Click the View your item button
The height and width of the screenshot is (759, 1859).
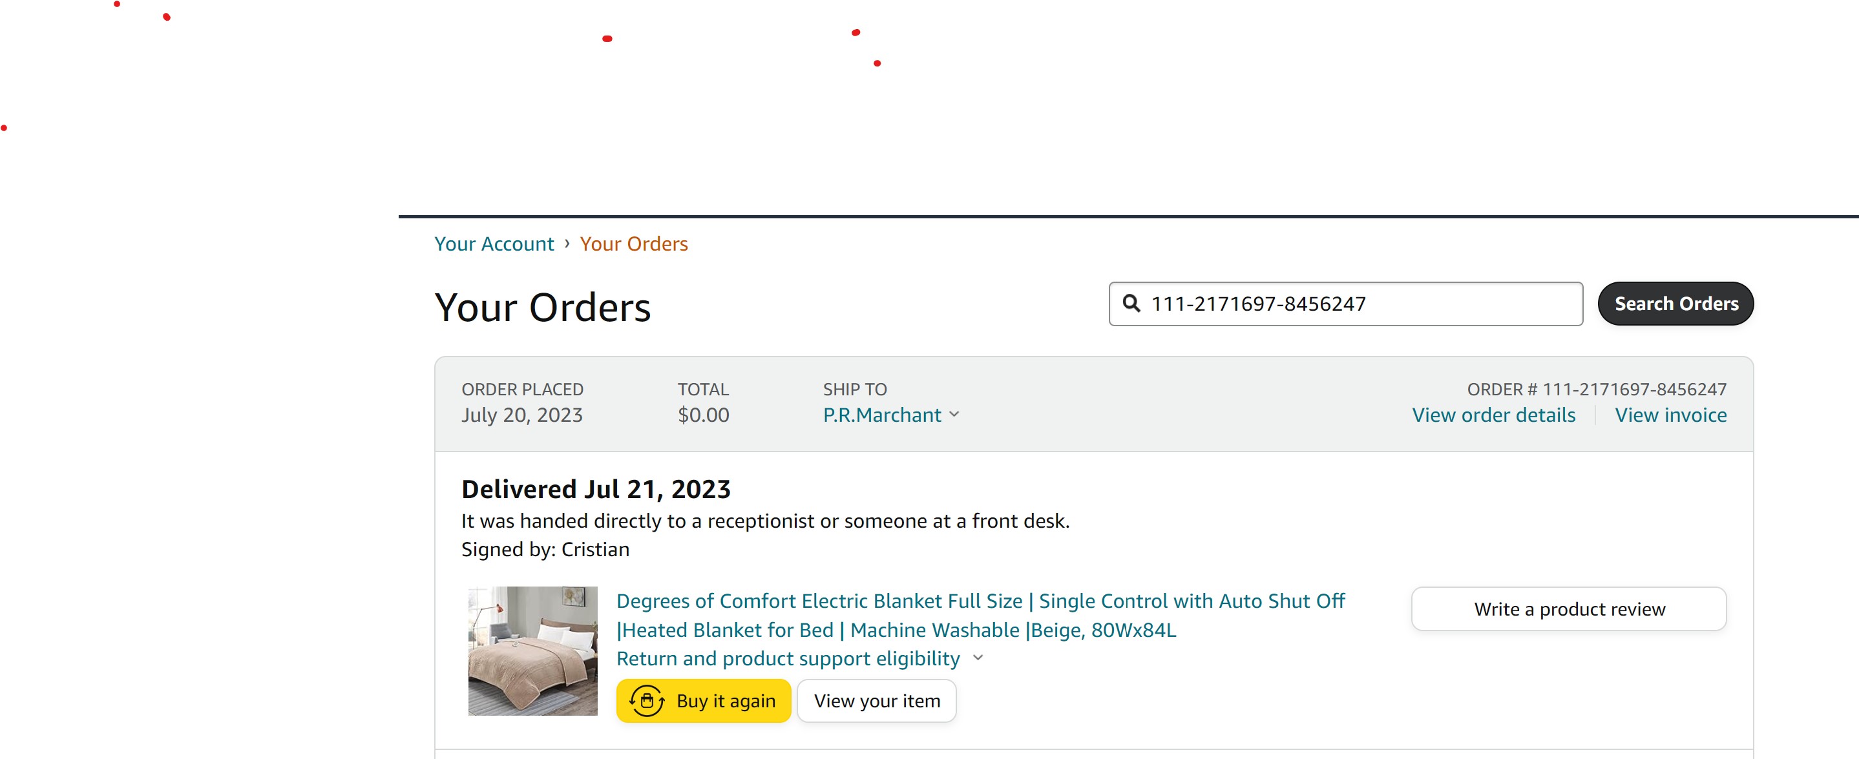877,701
